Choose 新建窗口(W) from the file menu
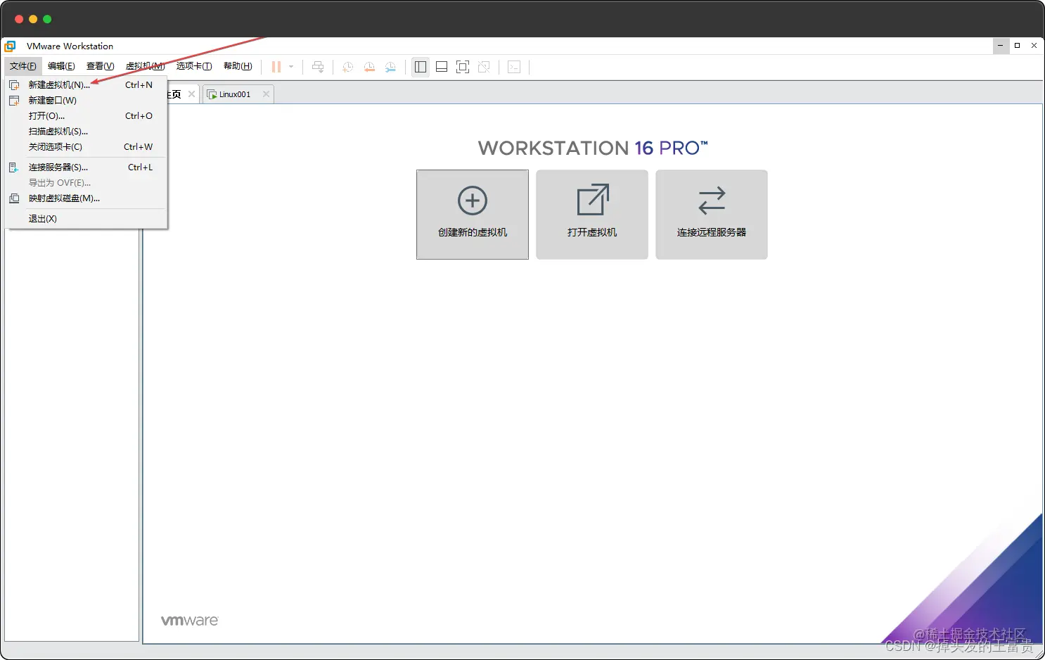 click(86, 101)
